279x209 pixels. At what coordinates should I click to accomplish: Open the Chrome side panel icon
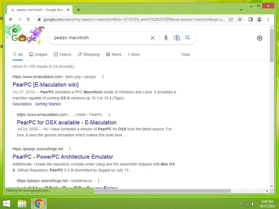[x=251, y=19]
